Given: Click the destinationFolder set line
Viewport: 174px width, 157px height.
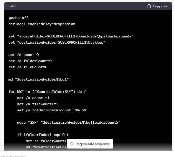Looking at the screenshot, I should pos(57,43).
